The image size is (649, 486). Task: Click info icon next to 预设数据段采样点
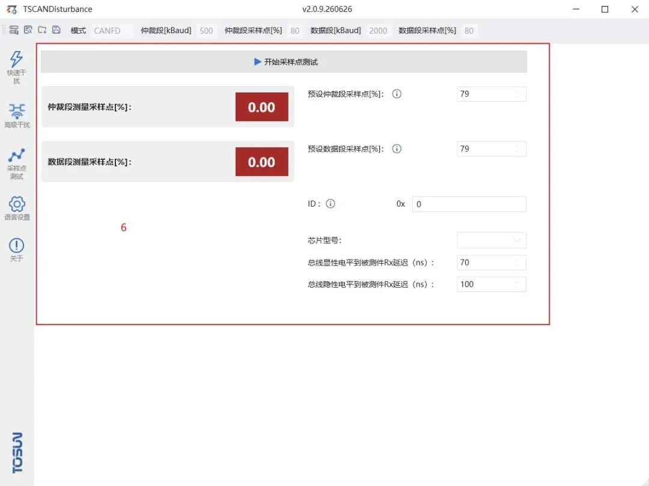point(397,149)
